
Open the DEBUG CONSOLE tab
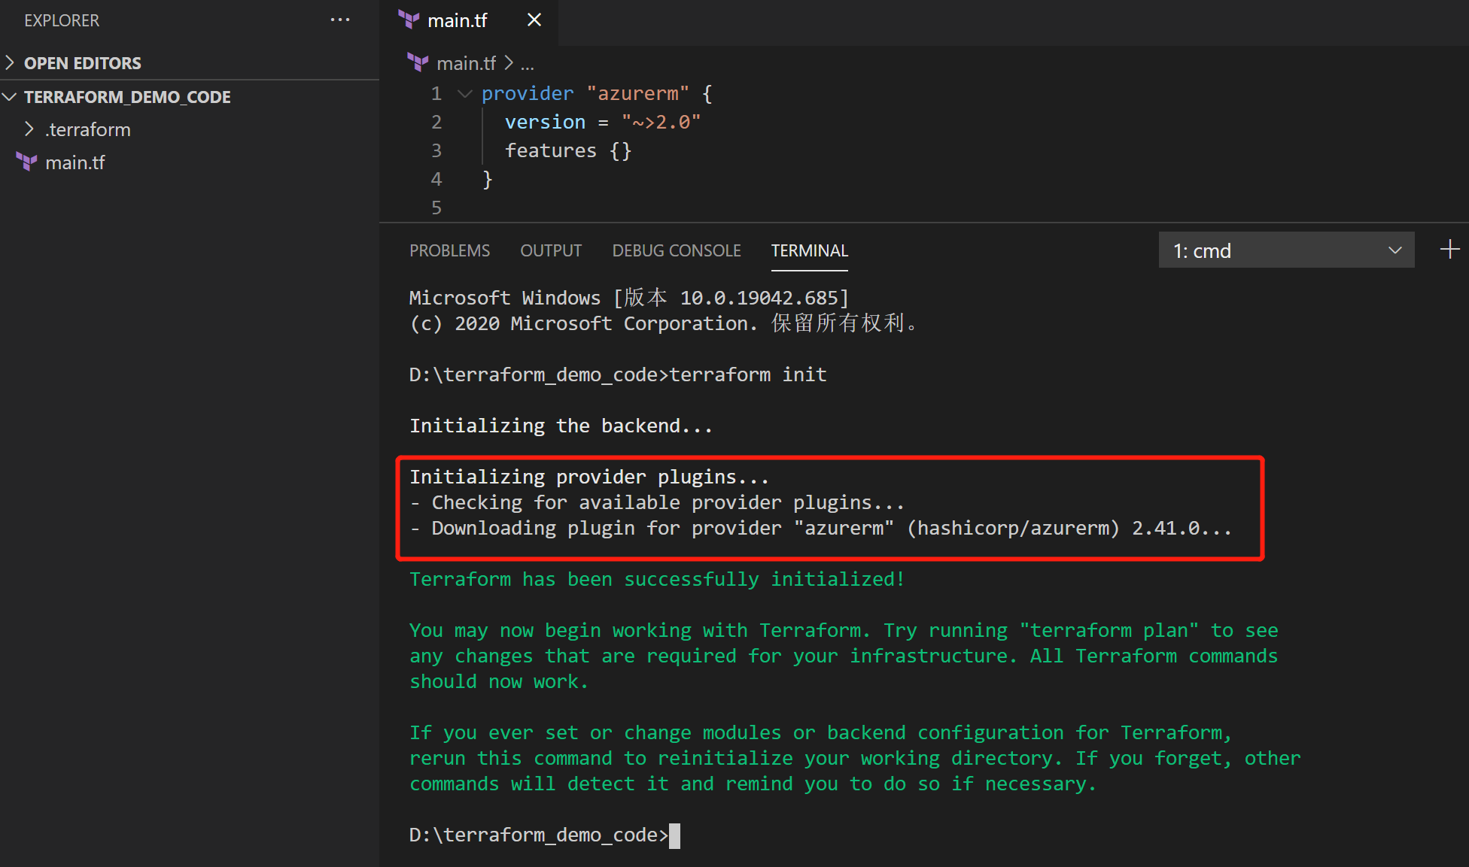point(676,250)
